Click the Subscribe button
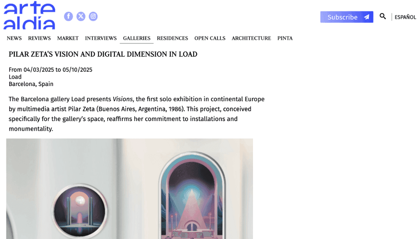The width and height of the screenshot is (419, 239). [347, 17]
